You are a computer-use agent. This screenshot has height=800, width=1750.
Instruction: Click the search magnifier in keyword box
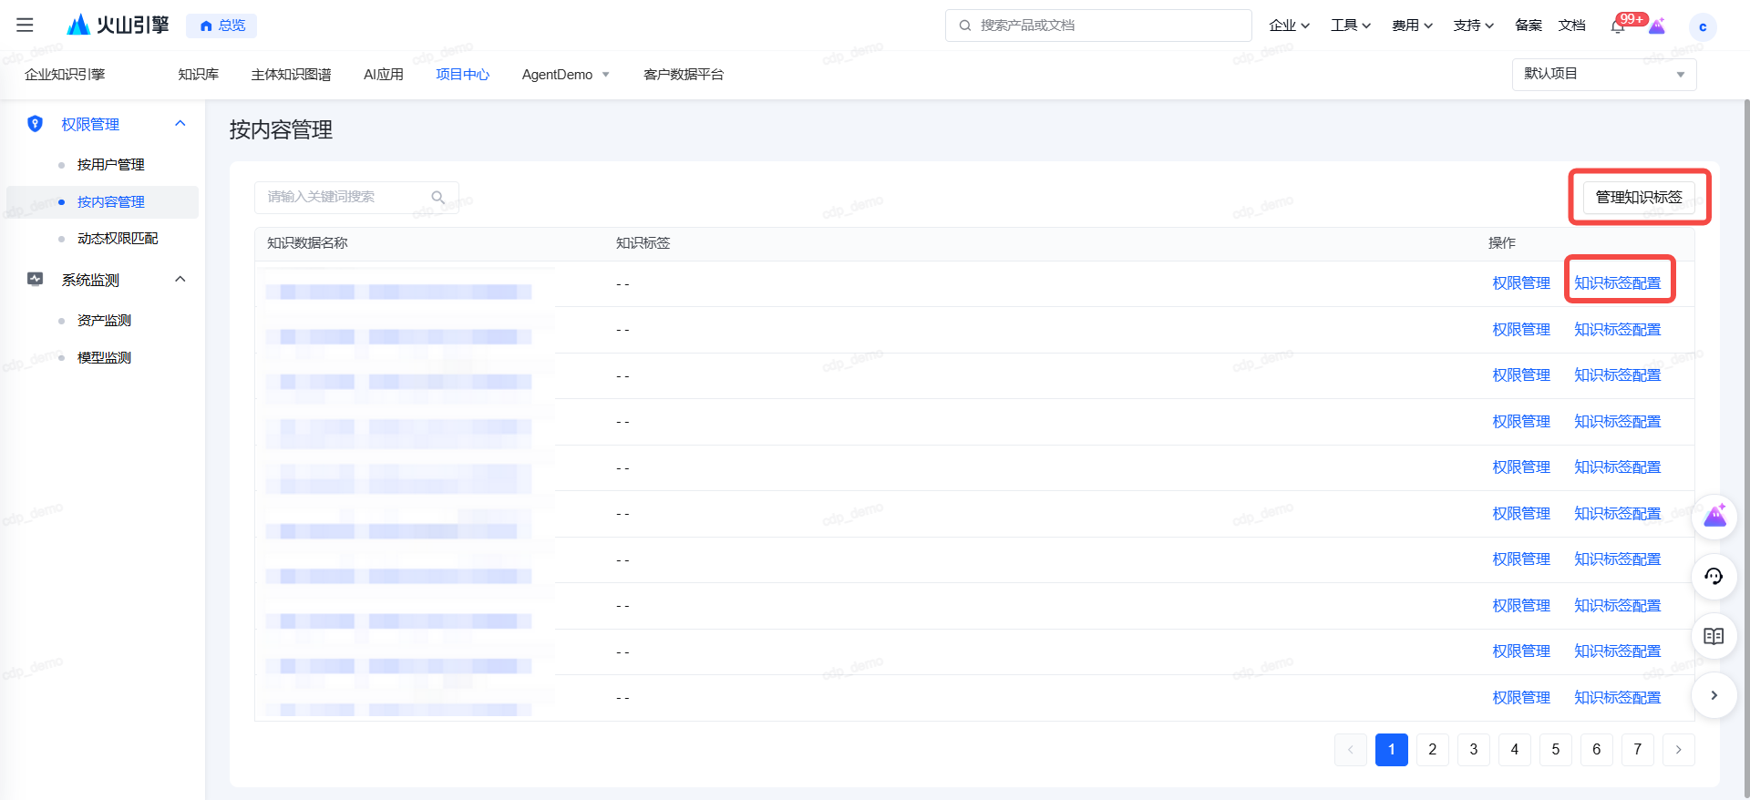438,198
